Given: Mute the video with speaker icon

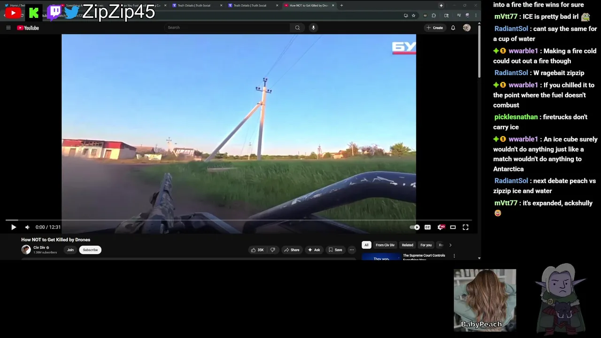Looking at the screenshot, I should click(27, 227).
